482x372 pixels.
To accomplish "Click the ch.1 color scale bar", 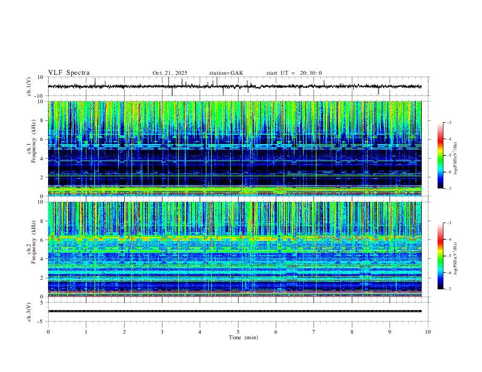I will (441, 156).
